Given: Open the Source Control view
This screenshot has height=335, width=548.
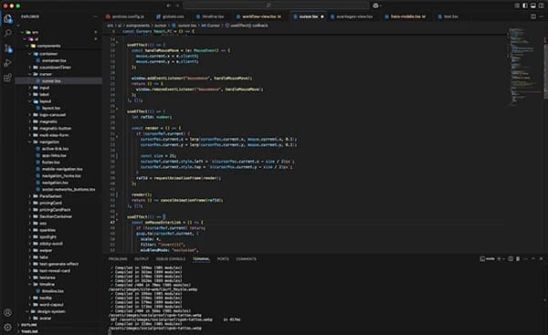Looking at the screenshot, I should coord(7,48).
